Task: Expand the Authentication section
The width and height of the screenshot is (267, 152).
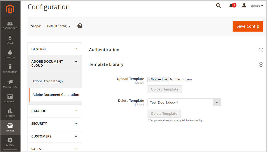Action: pos(261,50)
